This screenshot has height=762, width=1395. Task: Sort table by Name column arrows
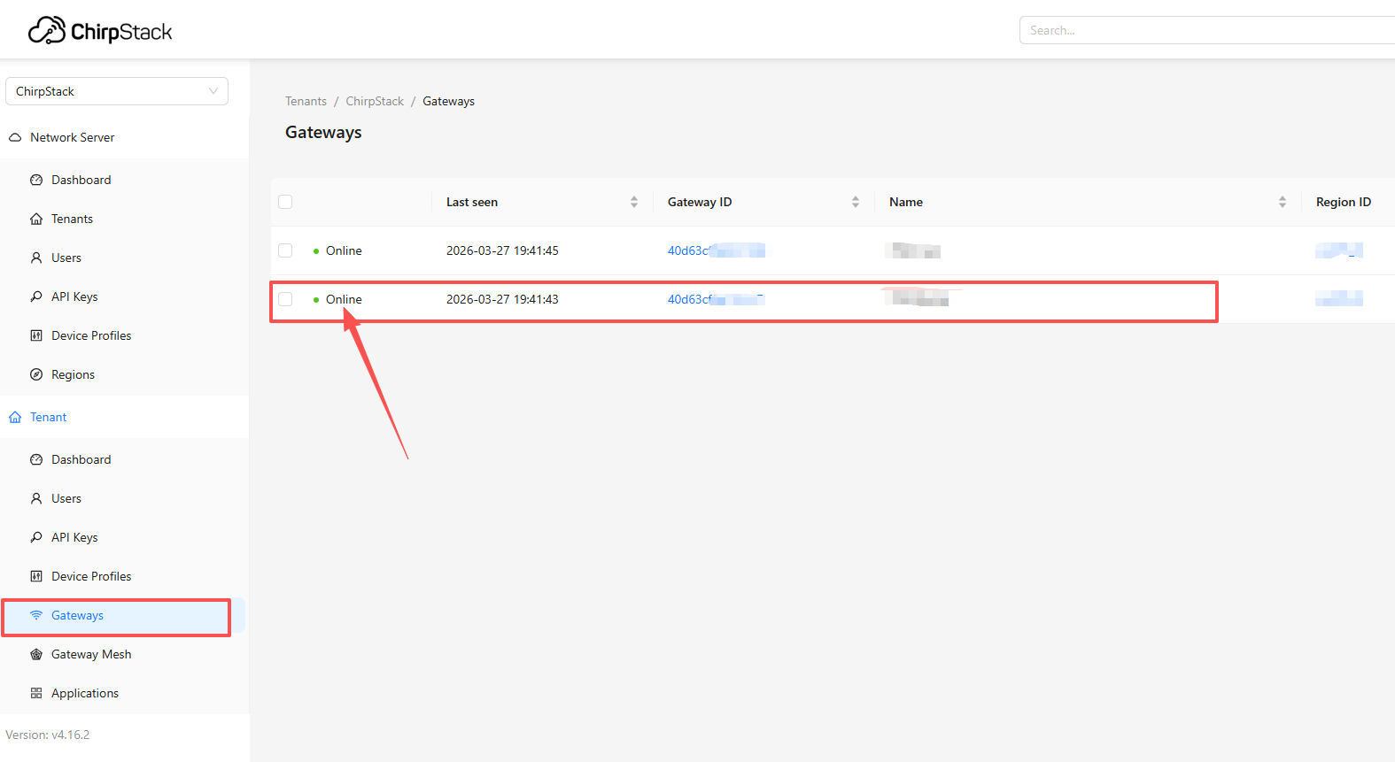pyautogui.click(x=1282, y=202)
